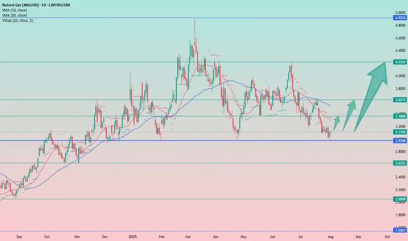Click the Jun time axis label
Viewport: 408px width, 241px height.
click(272, 237)
